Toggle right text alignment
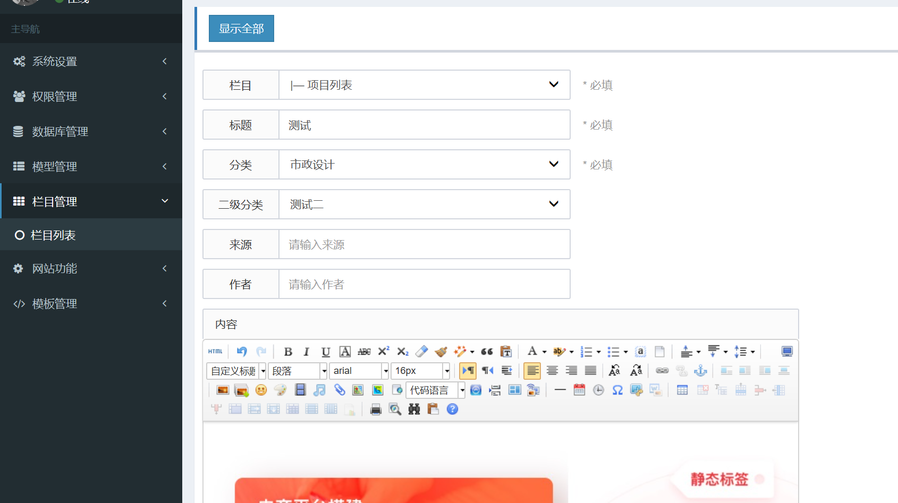Image resolution: width=898 pixels, height=503 pixels. click(x=571, y=371)
